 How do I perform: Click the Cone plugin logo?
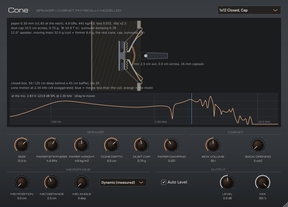tap(18, 10)
